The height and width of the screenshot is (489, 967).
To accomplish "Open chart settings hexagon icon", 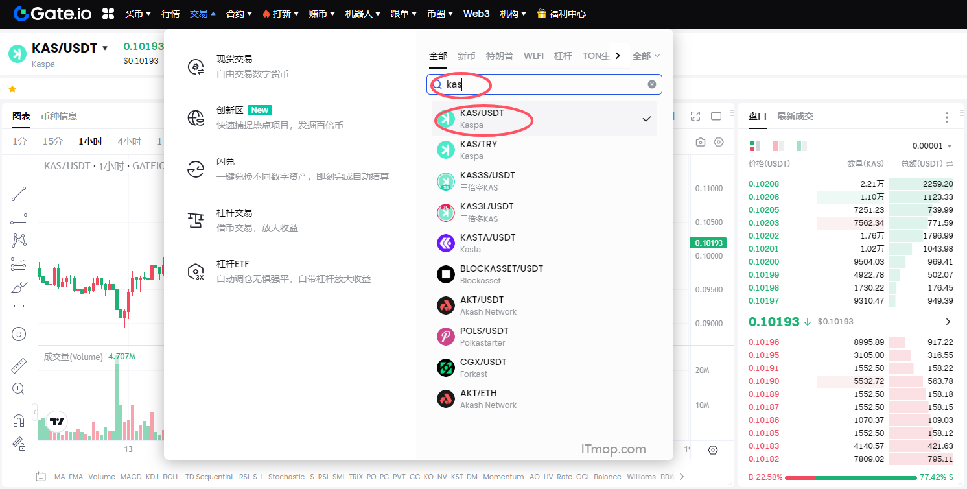I will coord(719,142).
